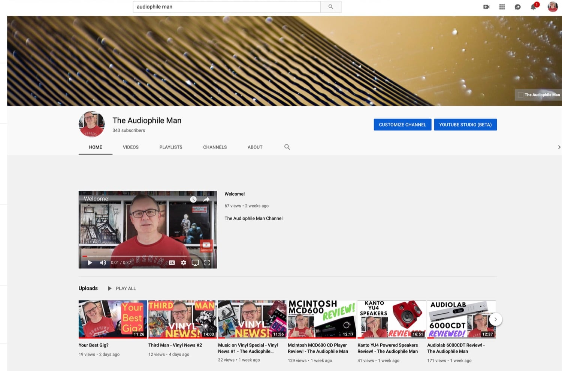Open the Kanto YU4 Speakers thumbnail
This screenshot has width=562, height=371.
(391, 319)
